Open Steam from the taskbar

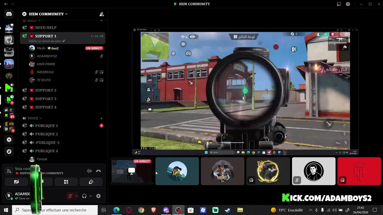(x=228, y=210)
